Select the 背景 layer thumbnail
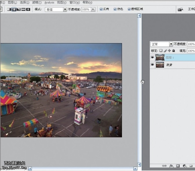This screenshot has width=195, height=171. coord(160,65)
